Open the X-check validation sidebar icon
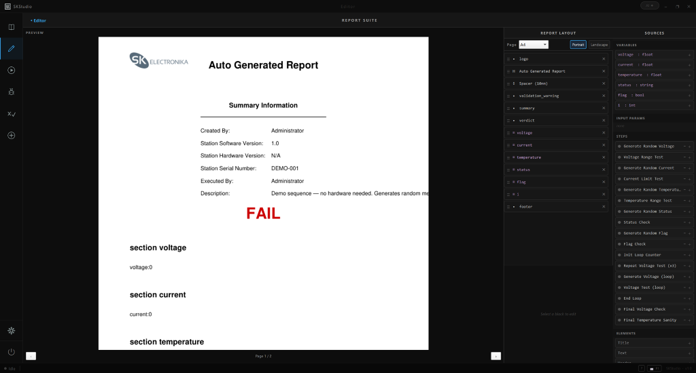Viewport: 696px width, 373px height. tap(12, 114)
